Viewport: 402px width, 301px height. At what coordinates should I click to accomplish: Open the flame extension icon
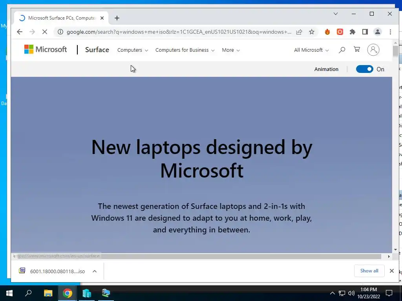click(327, 32)
